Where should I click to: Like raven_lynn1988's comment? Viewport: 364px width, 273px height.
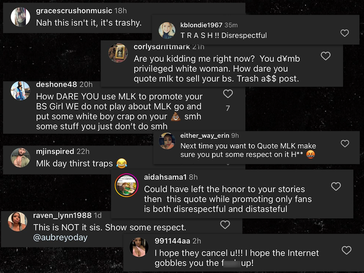click(x=225, y=225)
